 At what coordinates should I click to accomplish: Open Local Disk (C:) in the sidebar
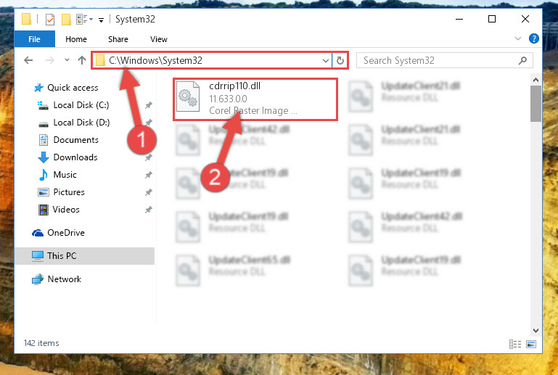(81, 105)
